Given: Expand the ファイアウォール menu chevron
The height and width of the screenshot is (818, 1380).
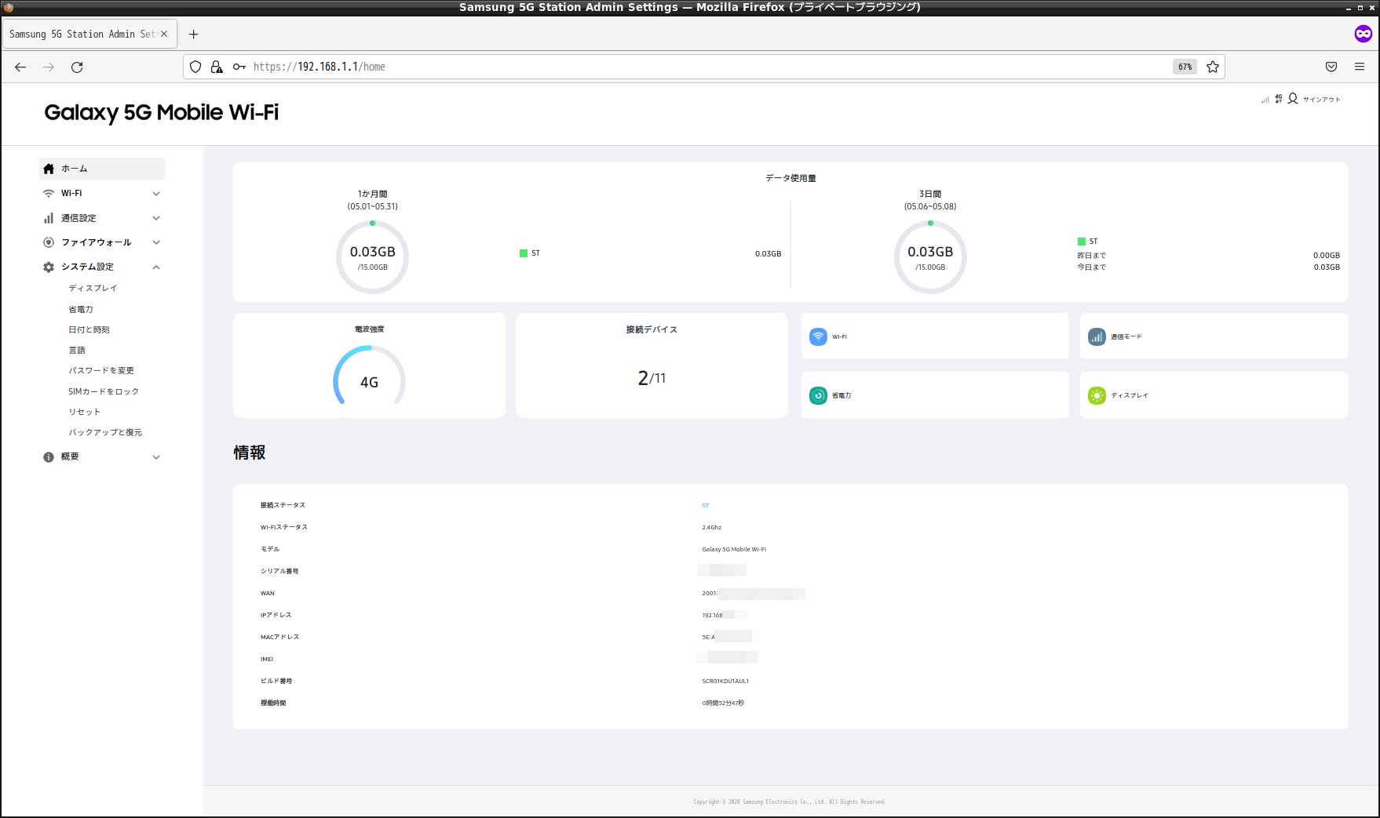Looking at the screenshot, I should 156,242.
